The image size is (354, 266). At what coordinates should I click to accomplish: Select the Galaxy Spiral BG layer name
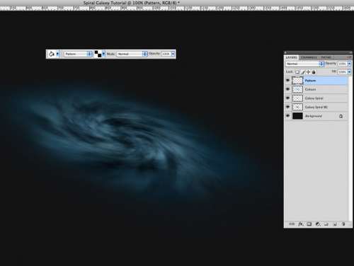pos(316,108)
